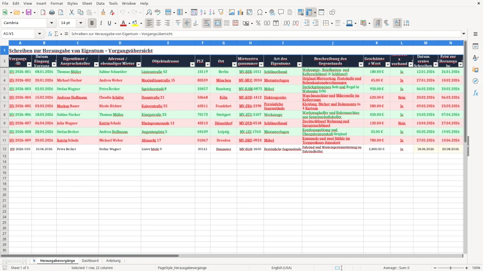Toggle Italic formatting
Viewport: 483px width, 271px height.
point(101,23)
